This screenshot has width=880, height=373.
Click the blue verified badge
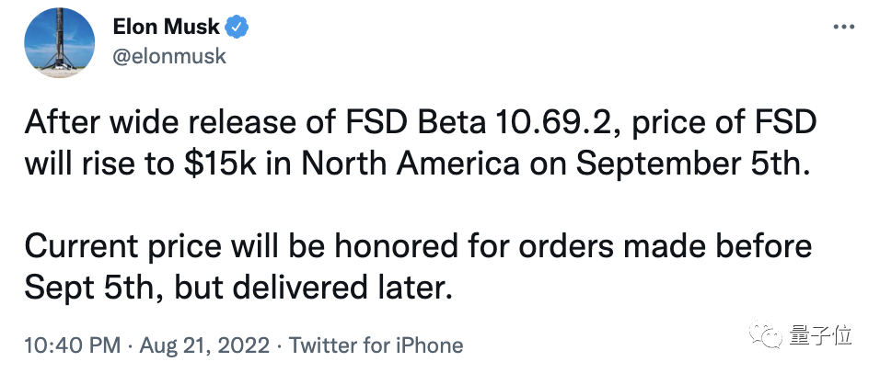(x=237, y=28)
